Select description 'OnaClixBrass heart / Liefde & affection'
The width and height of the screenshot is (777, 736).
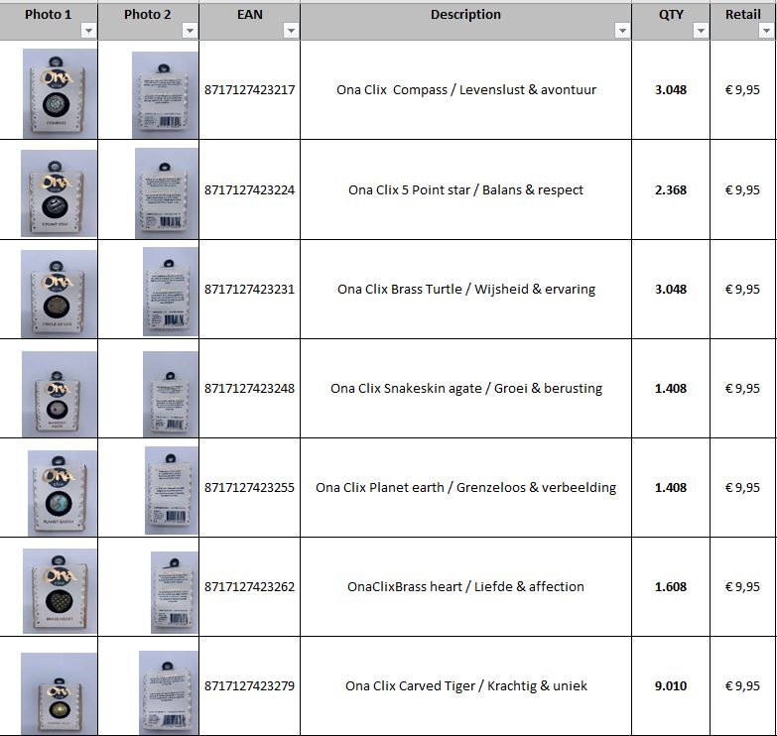[465, 586]
